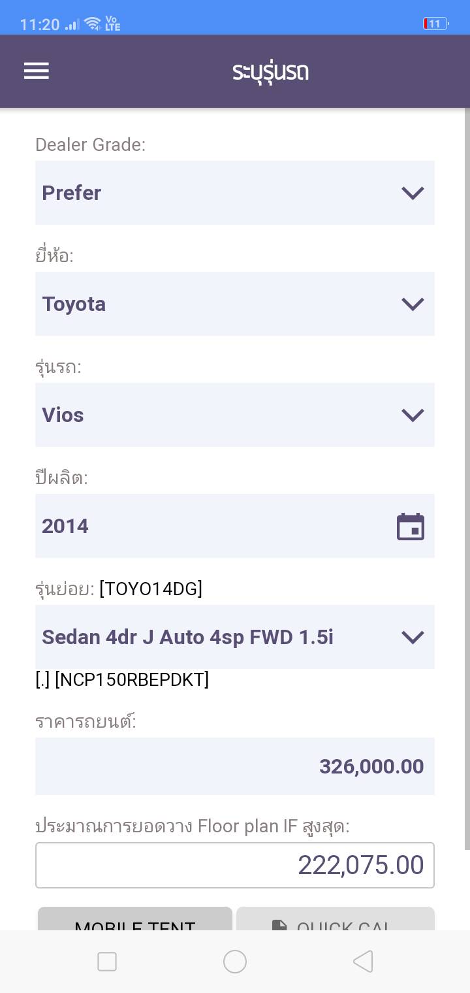Viewport: 470px width, 993px height.
Task: Click the page title in header bar
Action: pyautogui.click(x=270, y=71)
